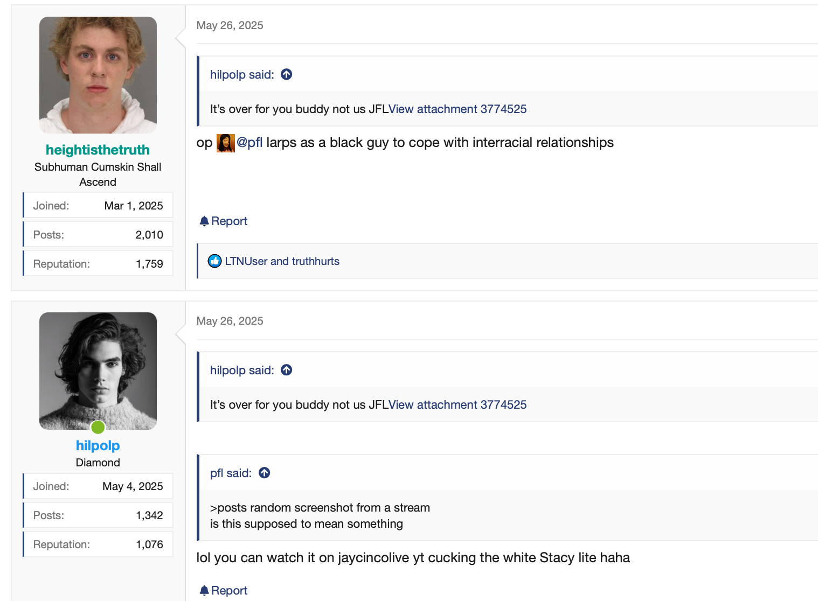Viewport: 818px width, 601px height.
Task: Click the up-arrow icon in first hilpolp quote
Action: 287,74
